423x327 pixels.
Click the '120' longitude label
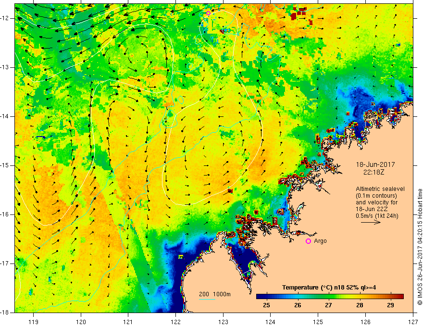[81, 322]
